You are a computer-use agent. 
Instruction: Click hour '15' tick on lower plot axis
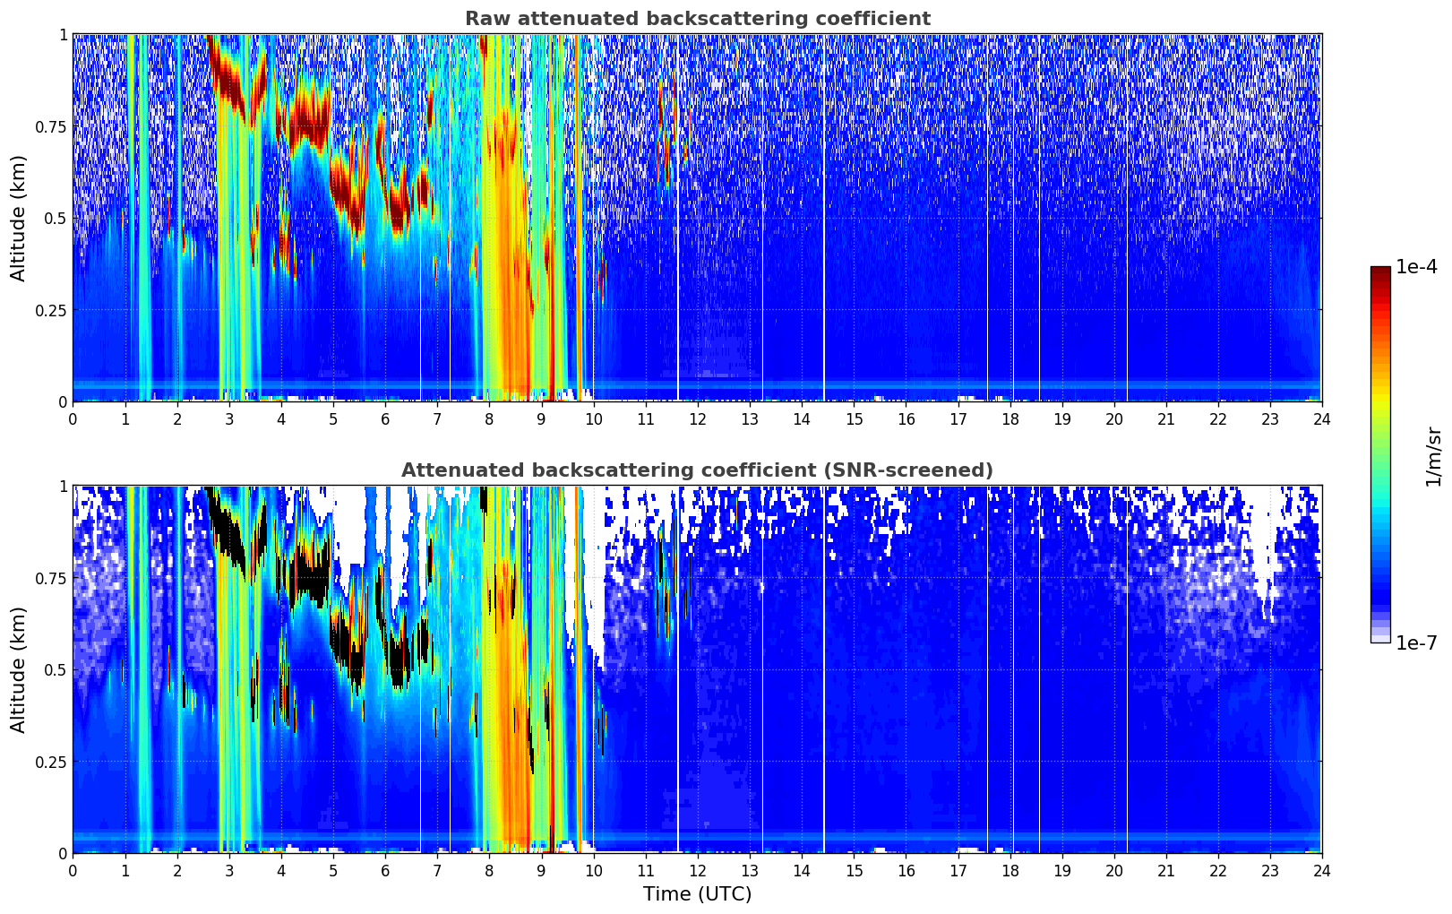[x=854, y=870]
